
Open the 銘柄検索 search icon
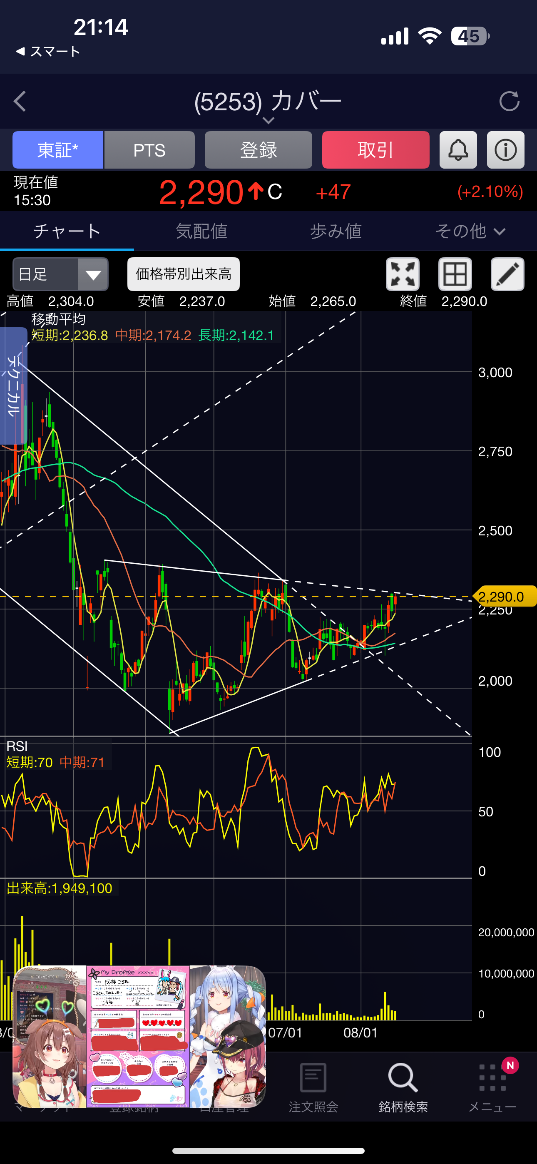(403, 1077)
